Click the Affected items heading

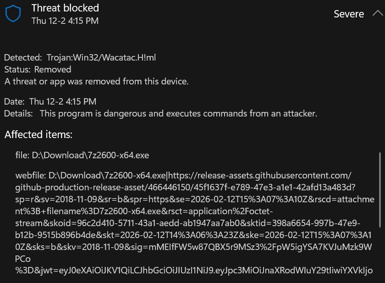[x=38, y=135]
